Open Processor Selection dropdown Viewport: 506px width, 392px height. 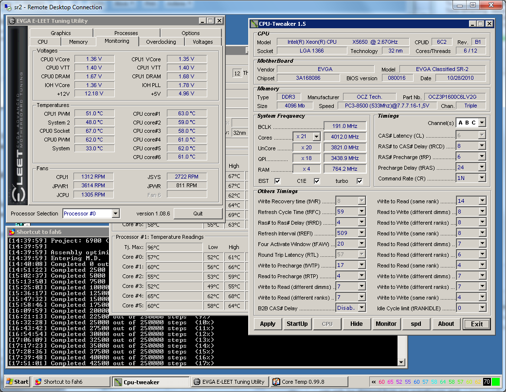tap(115, 214)
